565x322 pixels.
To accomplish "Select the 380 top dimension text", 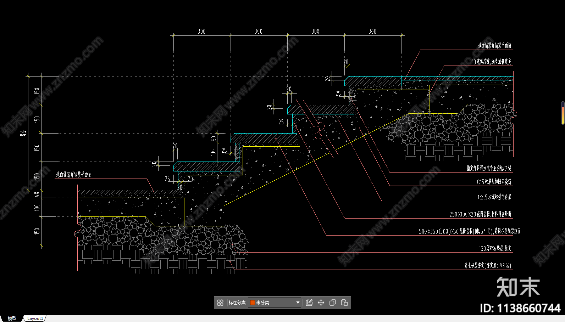I will [x=372, y=32].
